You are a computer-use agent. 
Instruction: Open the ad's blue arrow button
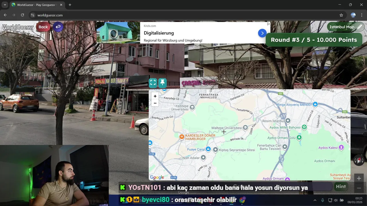262,33
